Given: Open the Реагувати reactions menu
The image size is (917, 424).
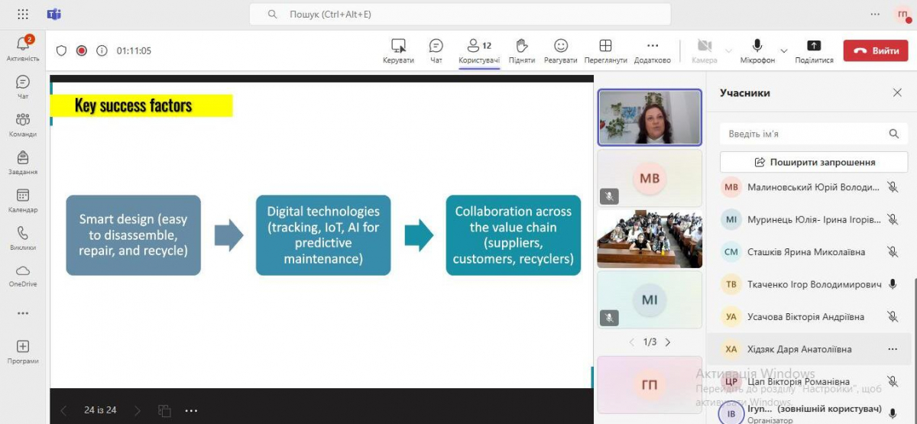Looking at the screenshot, I should [x=560, y=50].
